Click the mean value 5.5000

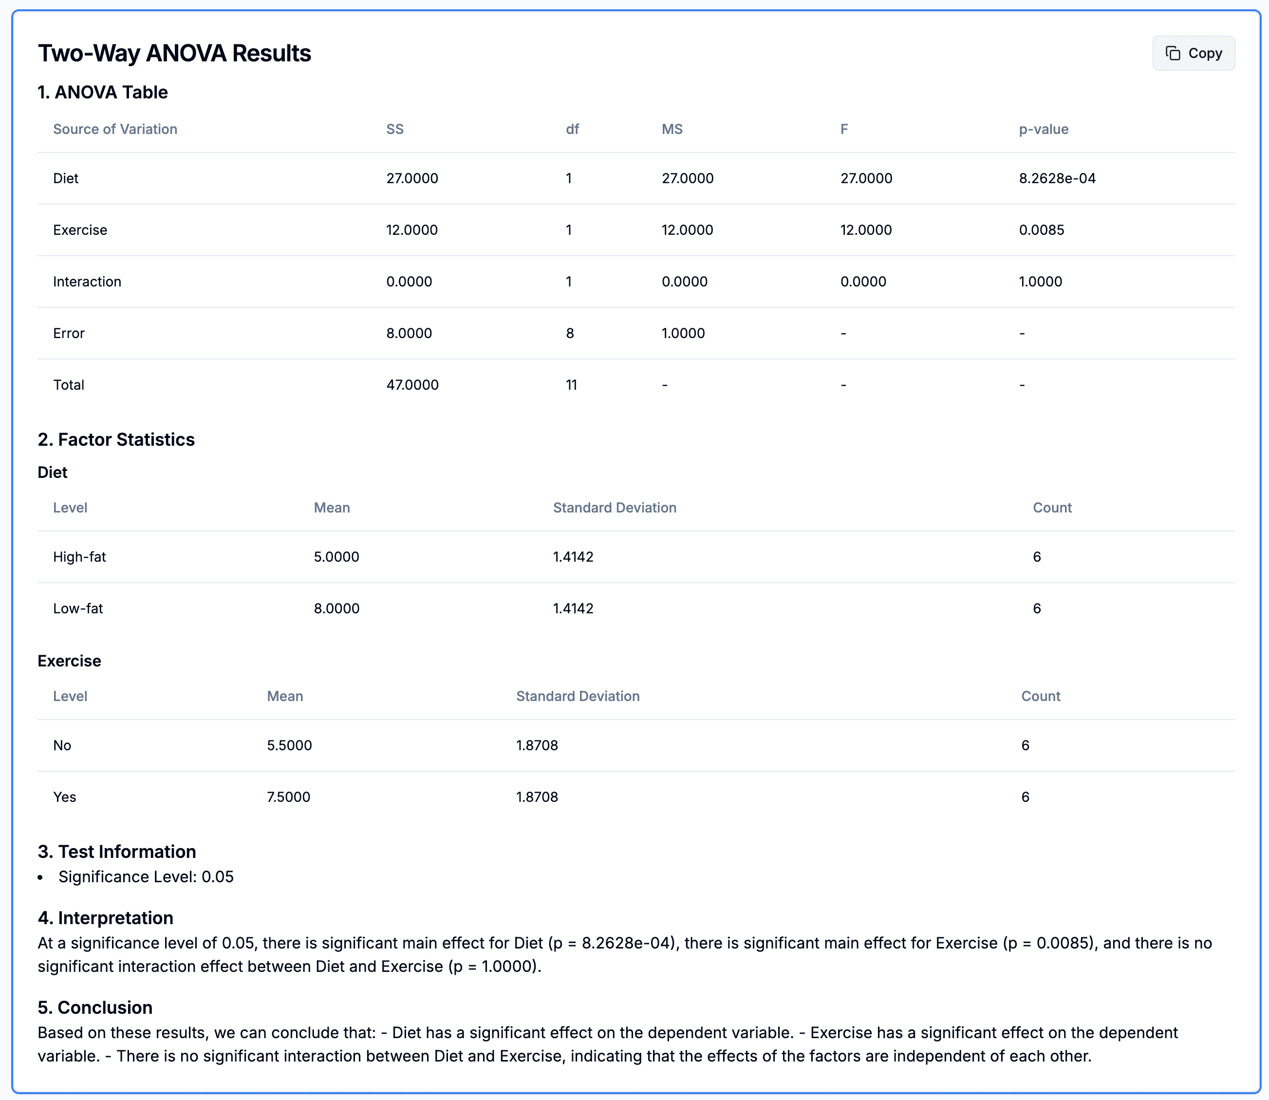tap(289, 745)
